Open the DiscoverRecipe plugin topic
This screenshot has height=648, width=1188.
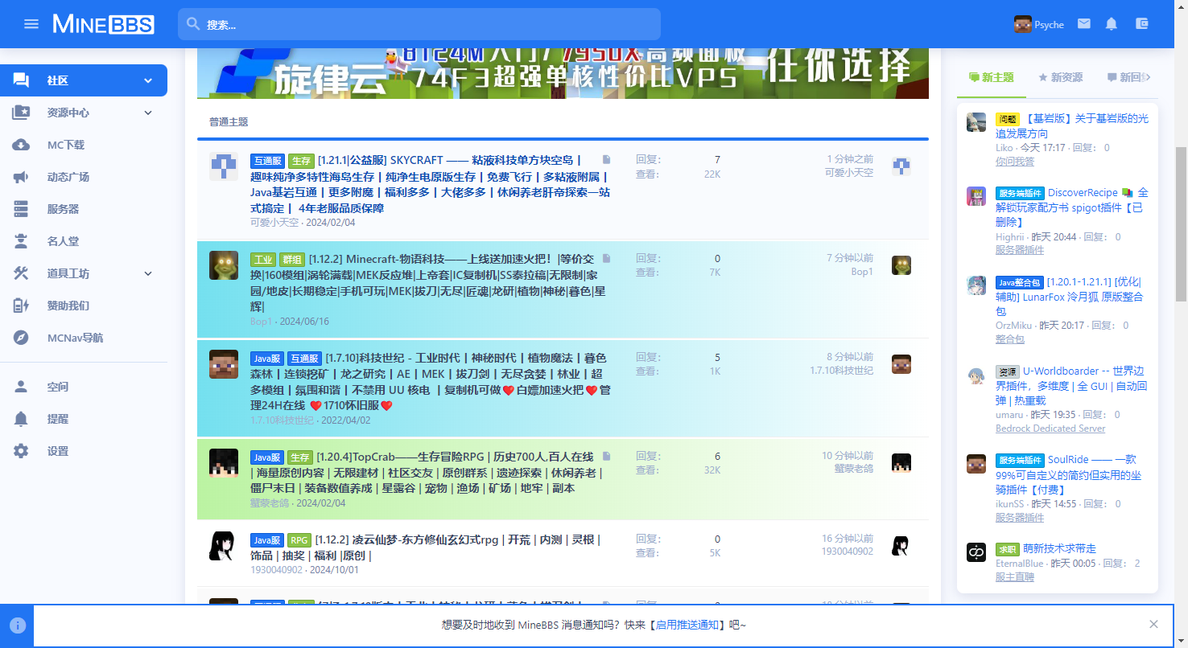pyautogui.click(x=1072, y=207)
